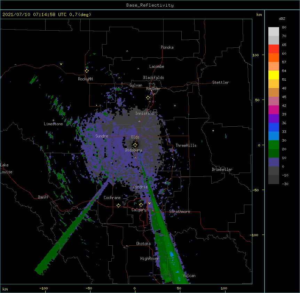Click the dark green 10–20 dBZ legend swatch
Screen dimensions: 300x293
[x=274, y=153]
